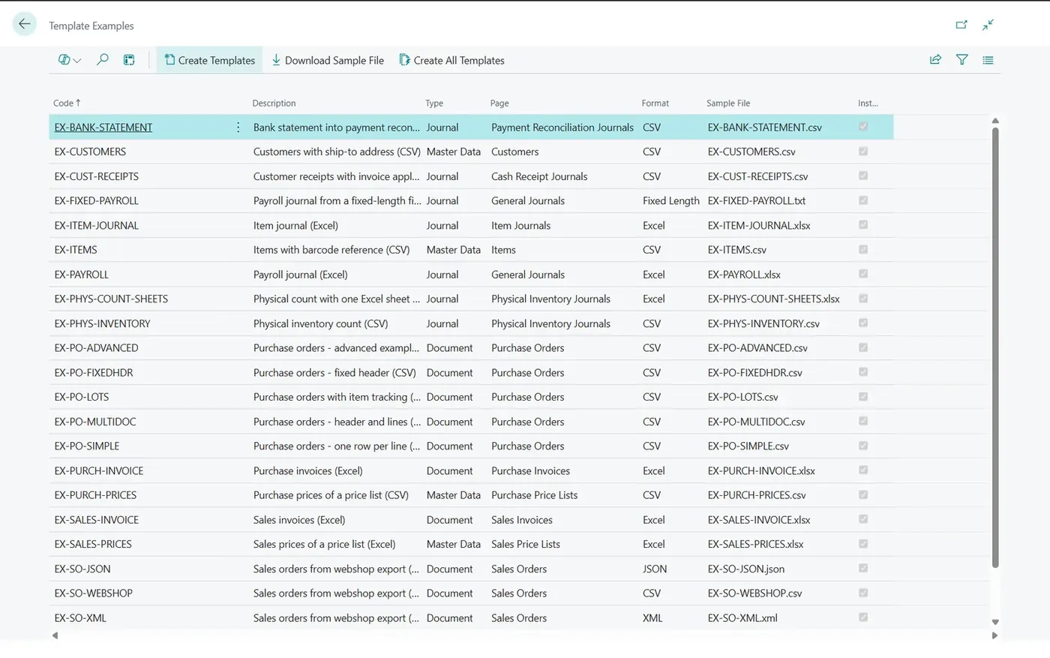Open the Inst... column header menu
Screen dimensions: 1050x658
[x=868, y=103]
